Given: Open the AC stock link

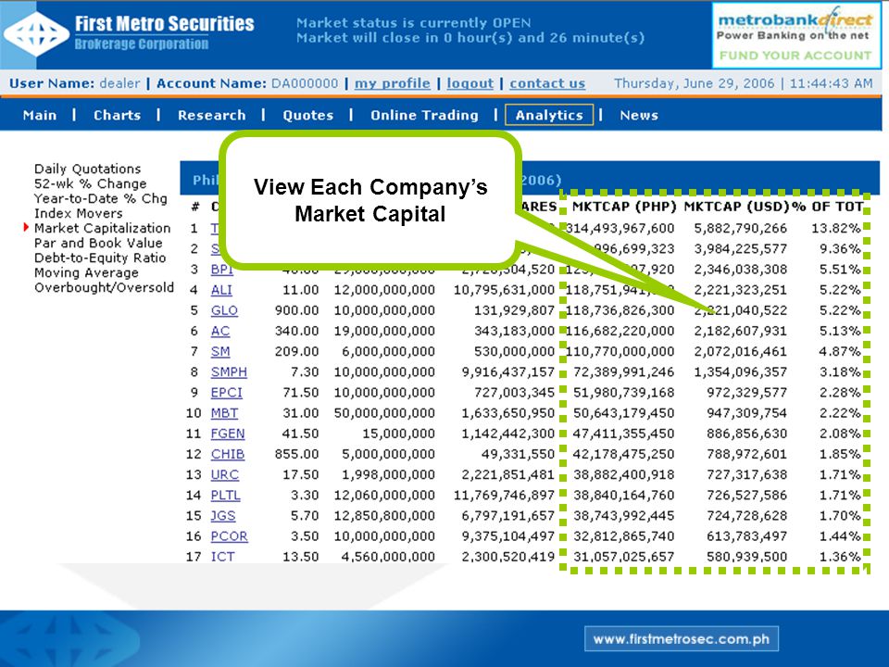Looking at the screenshot, I should 220,331.
